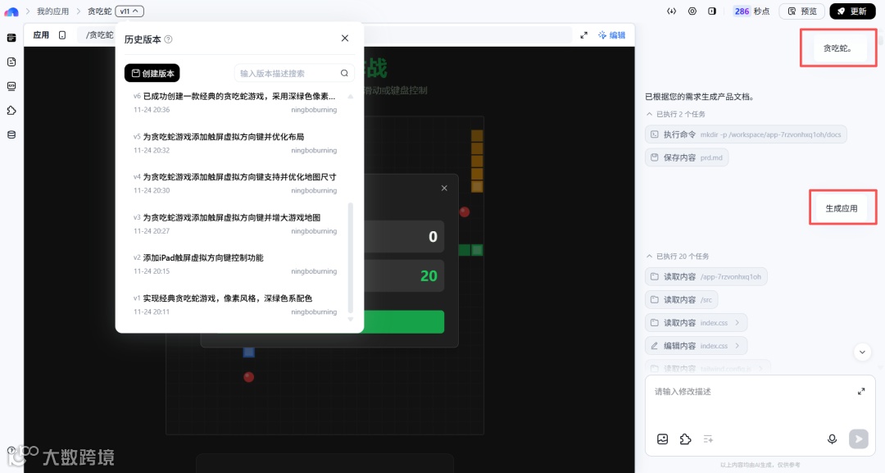
Task: Click the fullscreen expand icon in preview toolbar
Action: [583, 35]
